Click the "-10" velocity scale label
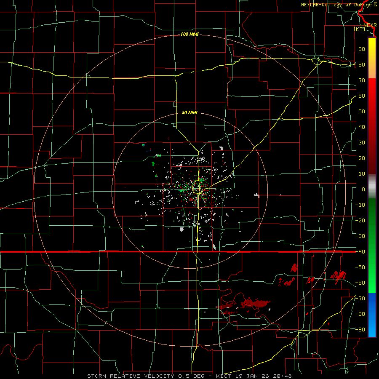Viewport: 379px width, 379px height. 360,205
